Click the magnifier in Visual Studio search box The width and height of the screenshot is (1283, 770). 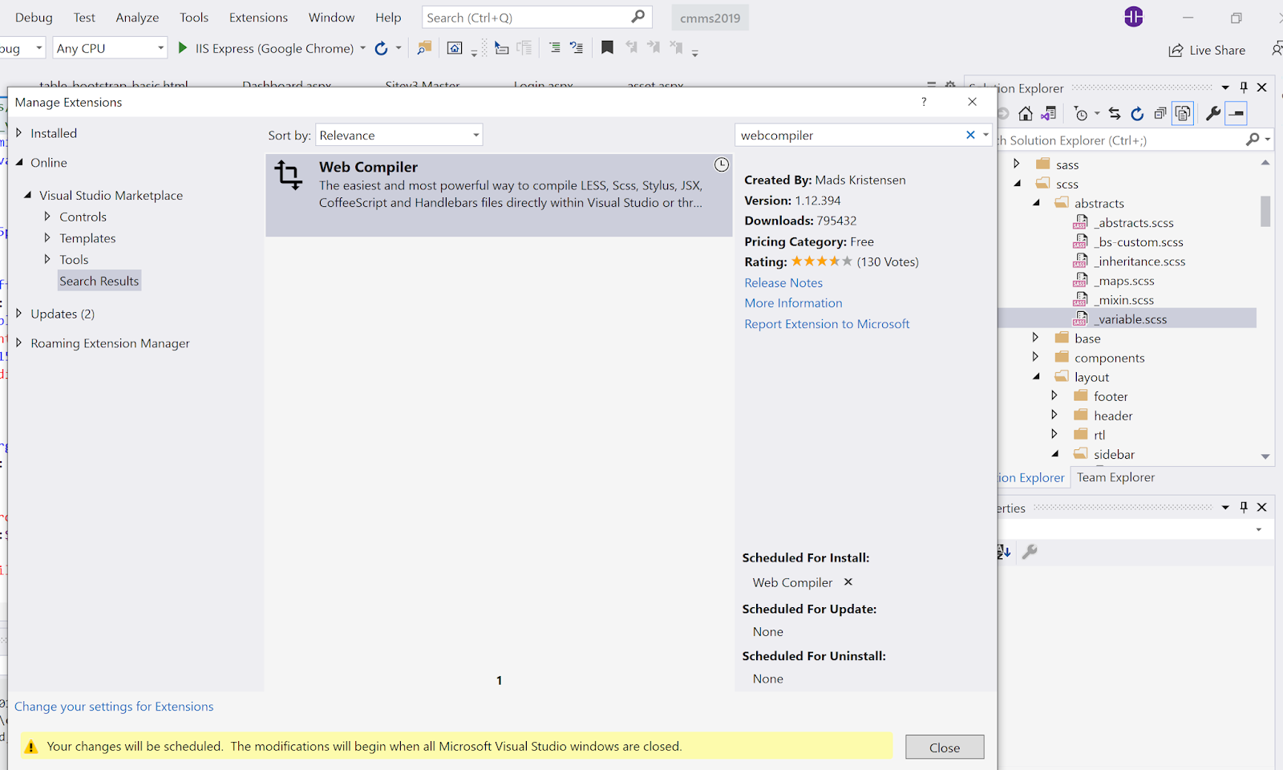point(638,17)
